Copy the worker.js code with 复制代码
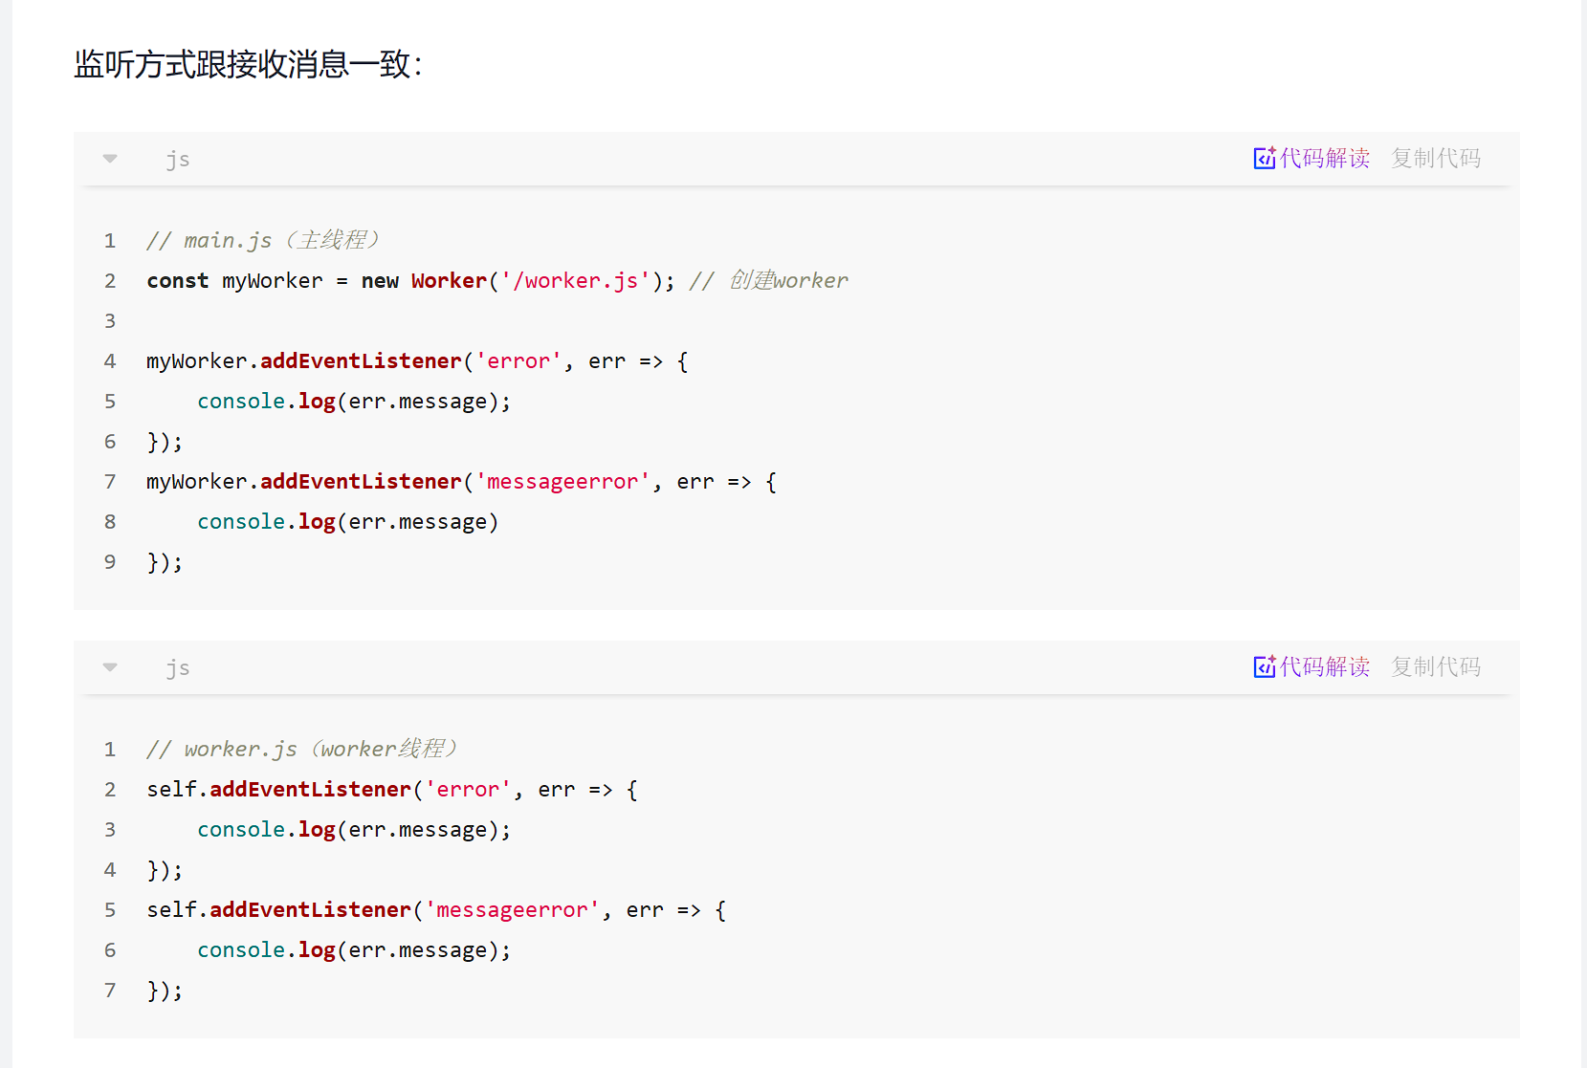Image resolution: width=1587 pixels, height=1068 pixels. pyautogui.click(x=1435, y=667)
